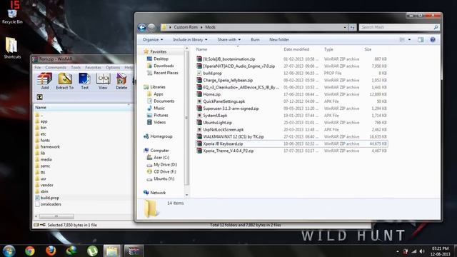Sort by the Size column header

(368, 49)
